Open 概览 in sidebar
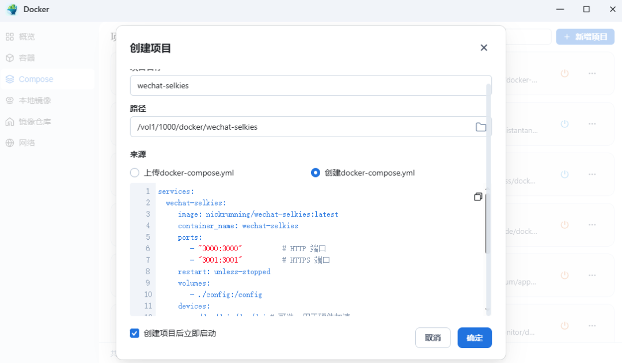 (48, 36)
